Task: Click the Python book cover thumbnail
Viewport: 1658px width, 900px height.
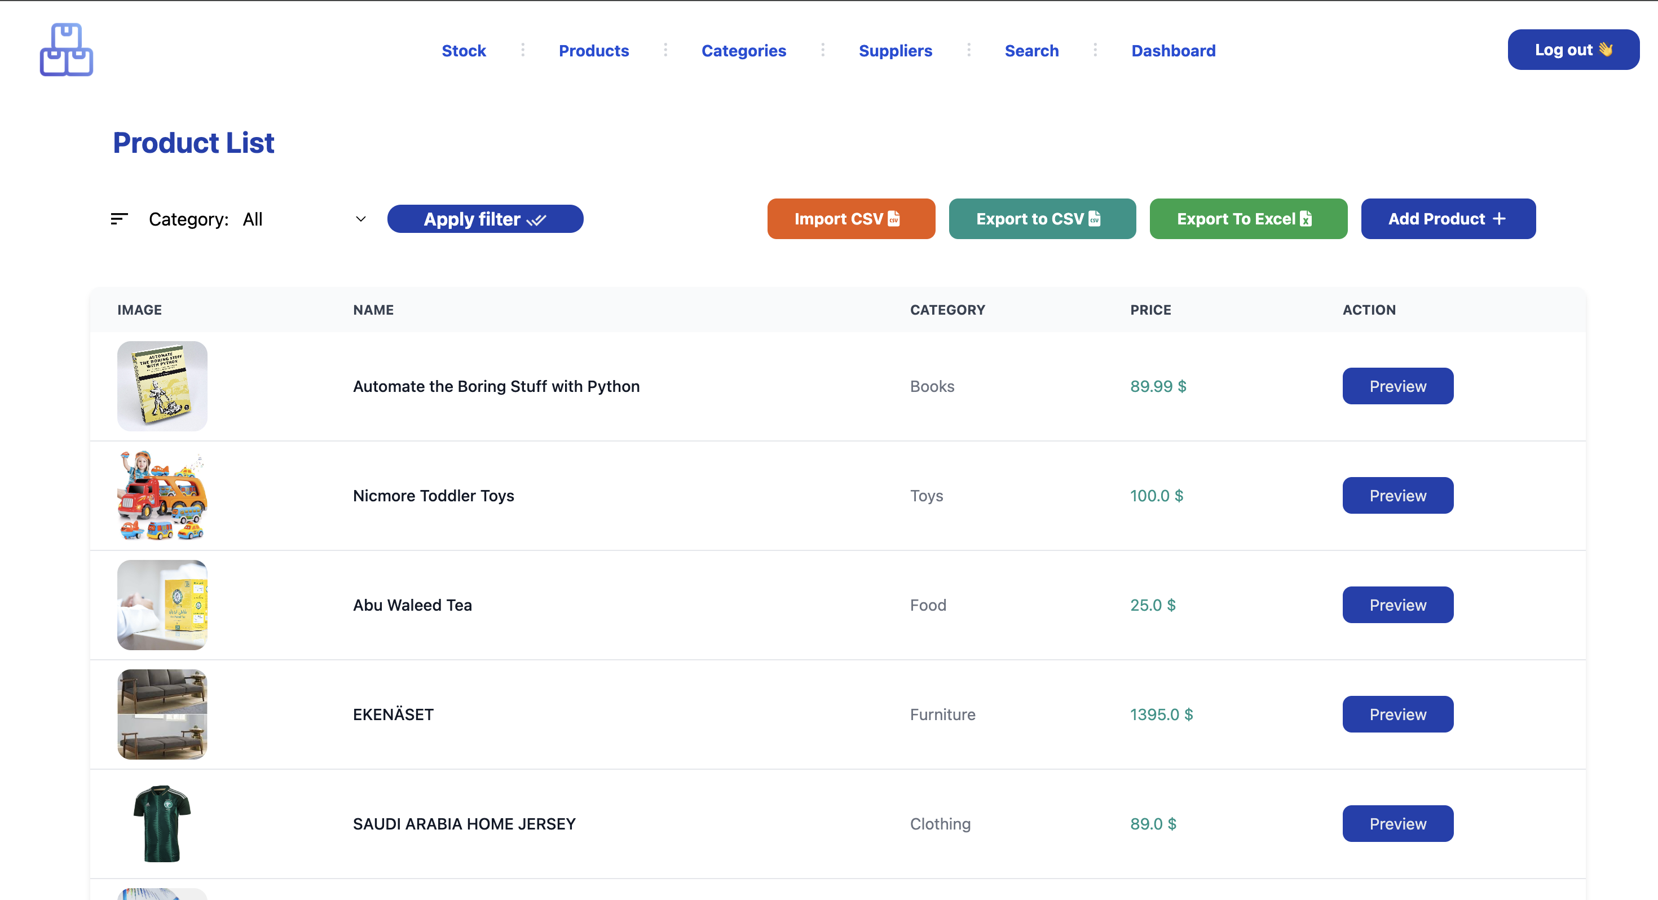Action: (162, 386)
